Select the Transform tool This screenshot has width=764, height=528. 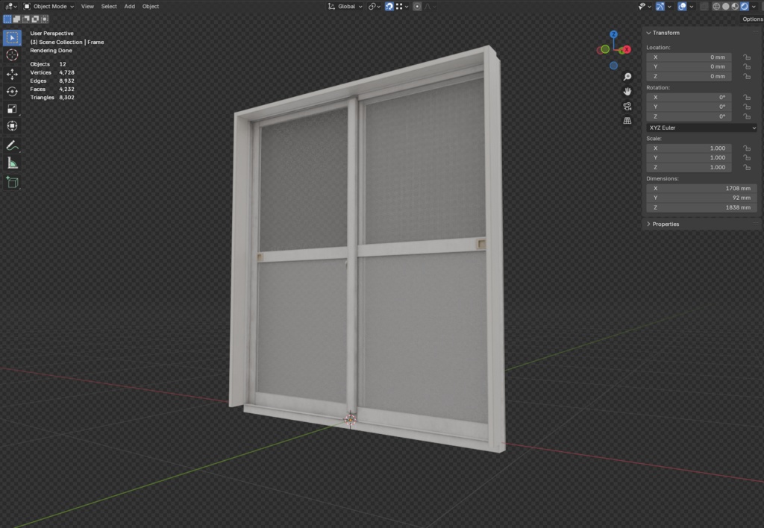pyautogui.click(x=12, y=126)
